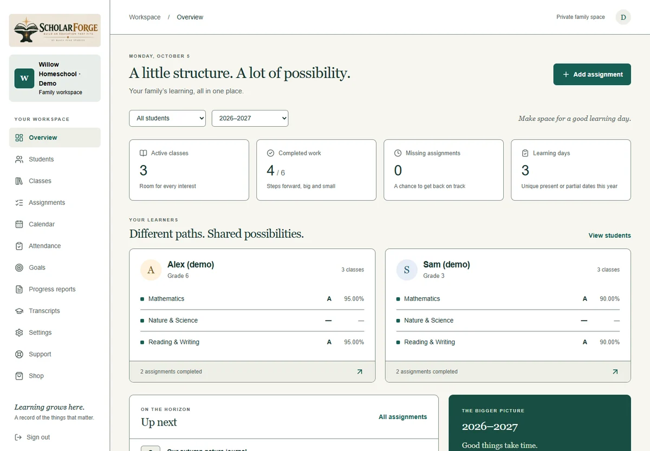Go to Students in the sidebar
Screen dimensions: 650x451
55,159
